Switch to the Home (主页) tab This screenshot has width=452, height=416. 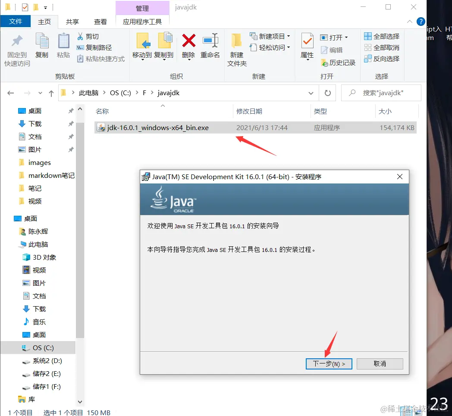(44, 22)
